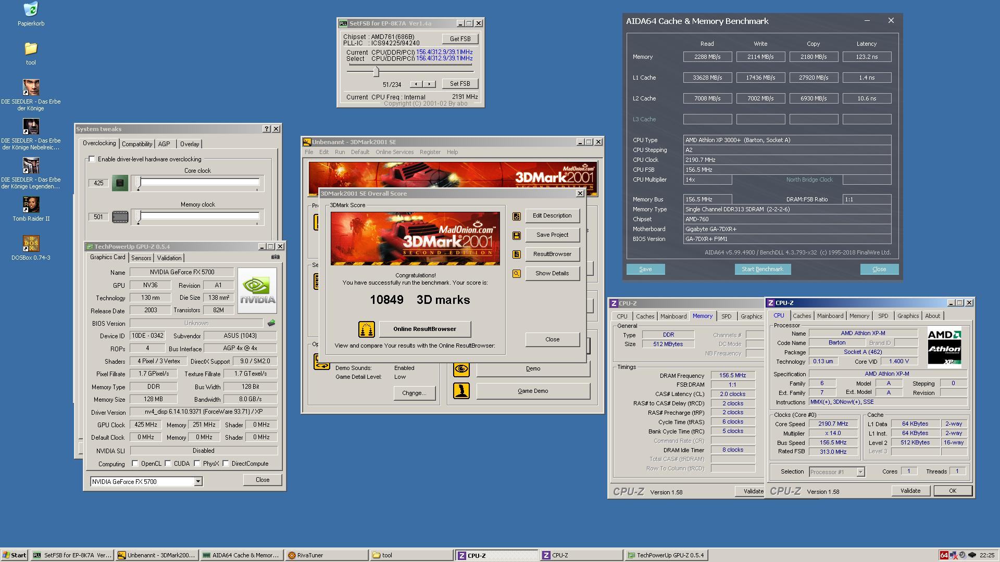Open the Validation tab in GPU-Z
1000x562 pixels.
(x=169, y=258)
